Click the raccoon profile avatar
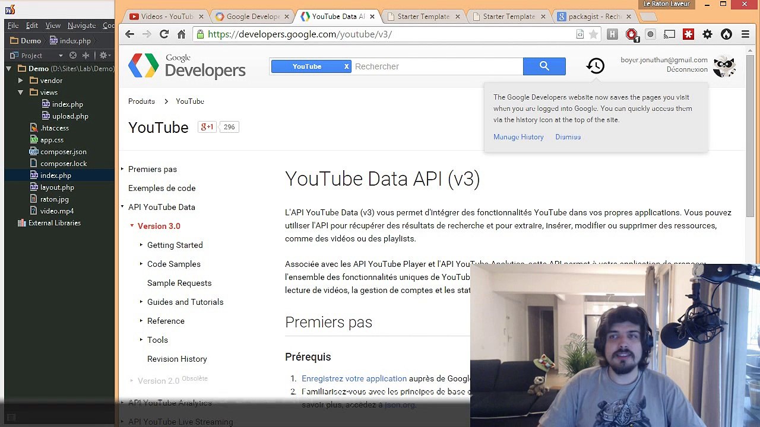The width and height of the screenshot is (760, 427). (x=724, y=66)
